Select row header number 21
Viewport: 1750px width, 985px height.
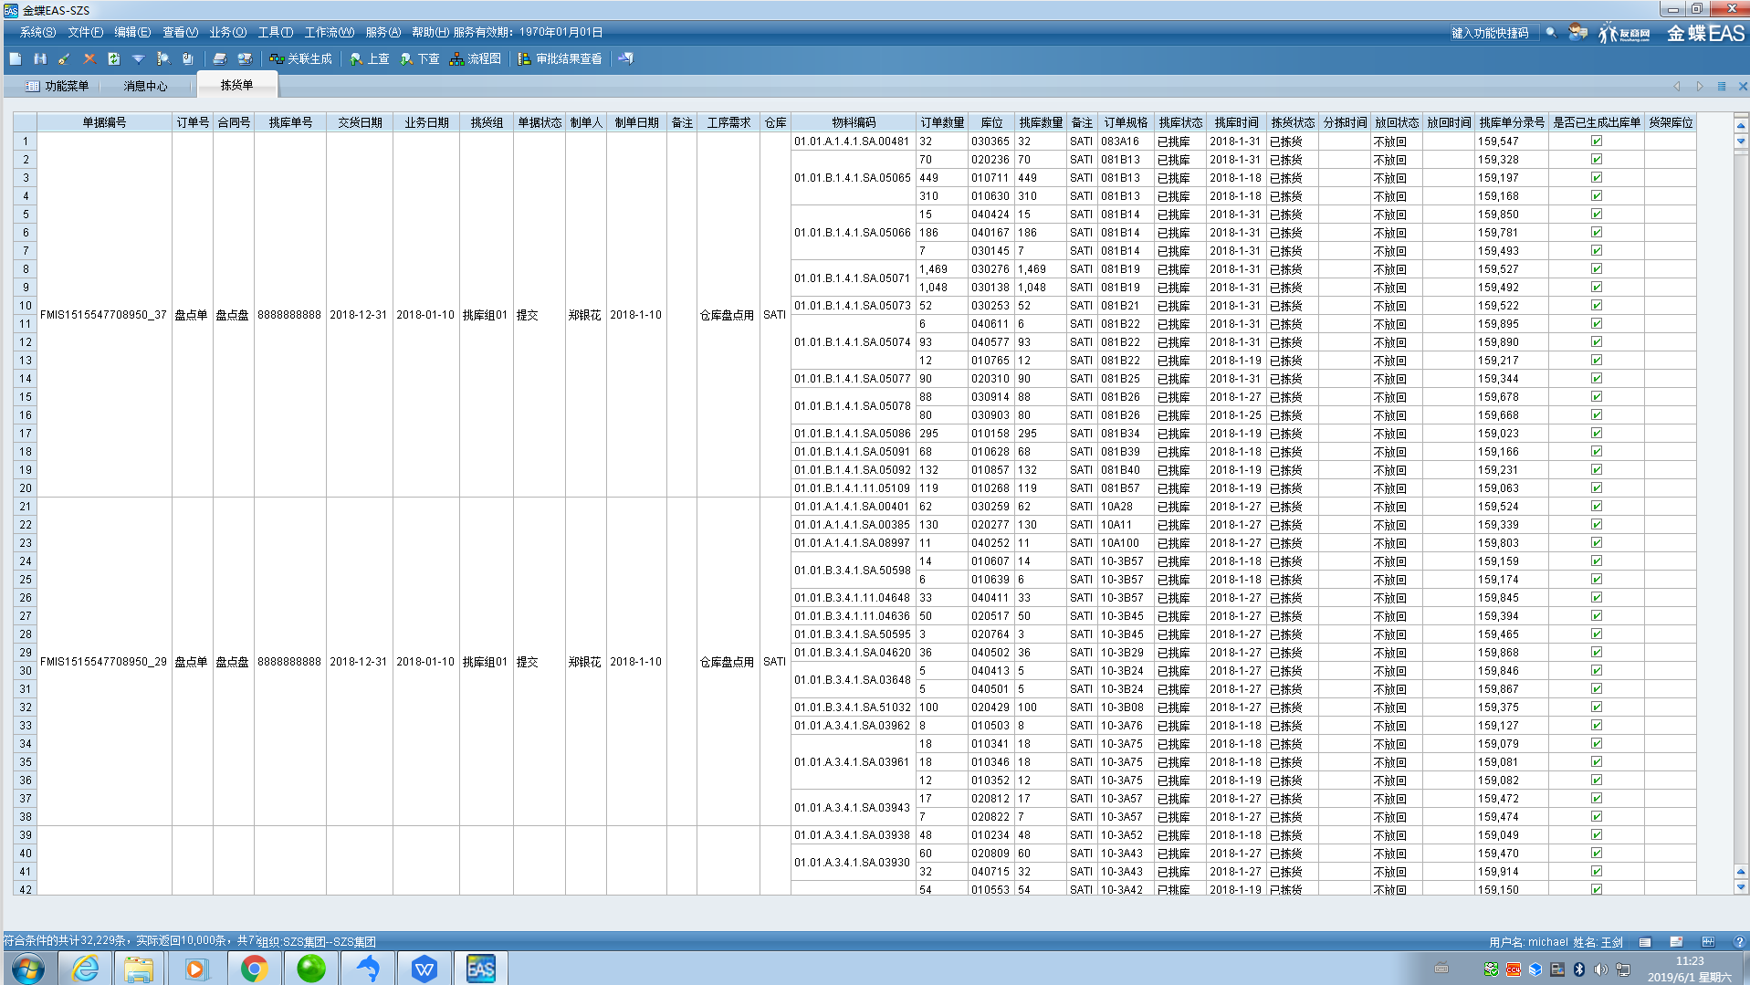[x=26, y=507]
